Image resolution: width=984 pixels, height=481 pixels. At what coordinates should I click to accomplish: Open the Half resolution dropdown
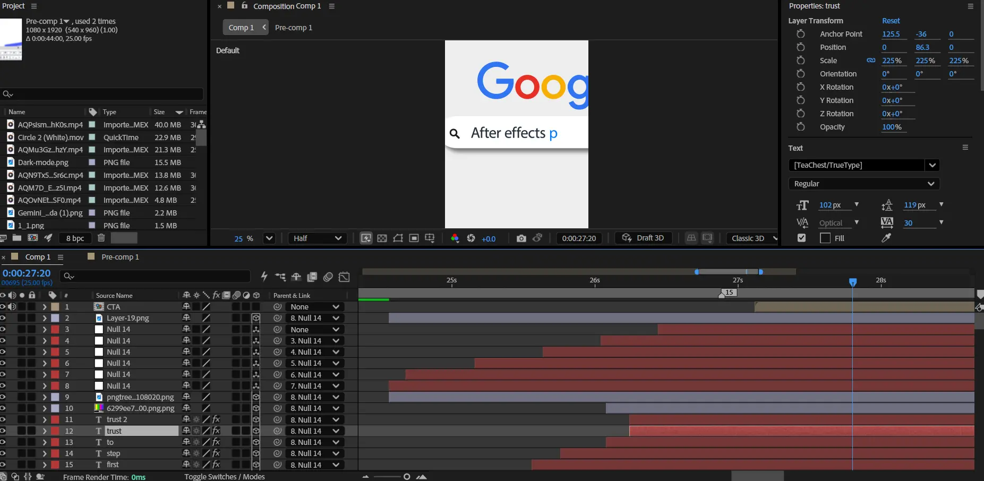(317, 238)
